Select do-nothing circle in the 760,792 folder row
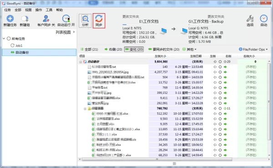The image size is (273, 168). (220, 108)
